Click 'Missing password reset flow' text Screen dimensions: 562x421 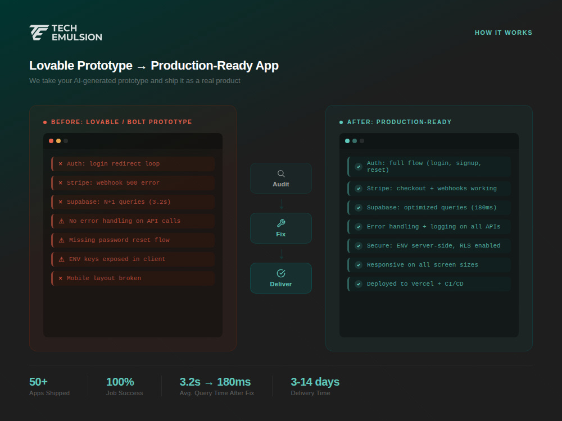click(x=119, y=240)
